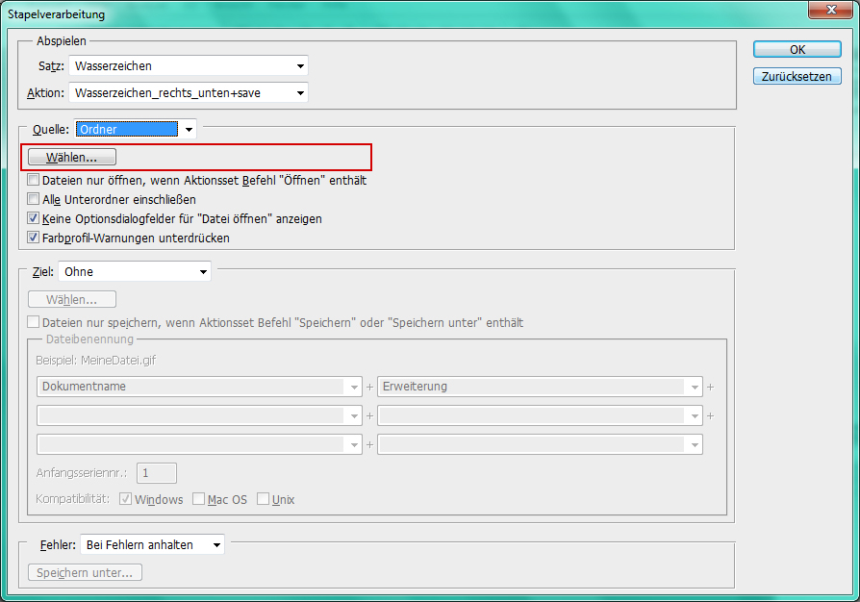Viewport: 860px width, 602px height.
Task: Open the Erweiterung naming dropdown
Action: [x=540, y=387]
